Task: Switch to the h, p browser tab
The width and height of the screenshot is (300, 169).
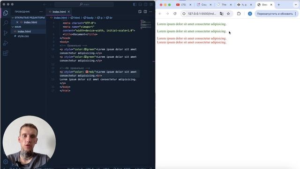Action: click(242, 5)
